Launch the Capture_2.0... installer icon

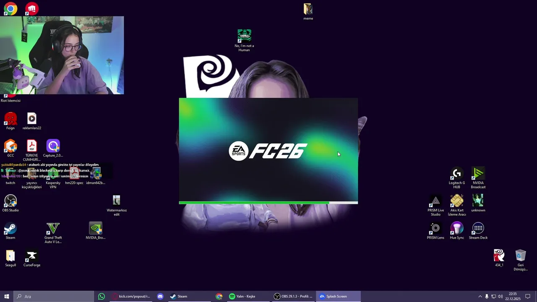(53, 148)
